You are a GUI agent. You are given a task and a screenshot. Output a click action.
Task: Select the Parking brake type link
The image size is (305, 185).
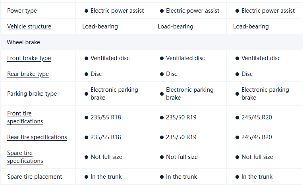pyautogui.click(x=32, y=94)
